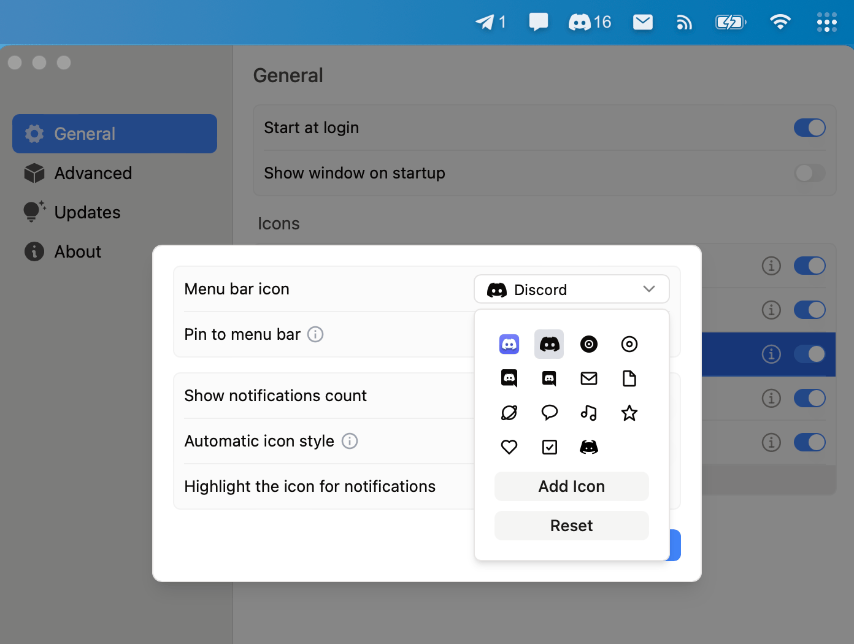The image size is (854, 644).
Task: Choose the envelope icon in the picker
Action: (589, 378)
